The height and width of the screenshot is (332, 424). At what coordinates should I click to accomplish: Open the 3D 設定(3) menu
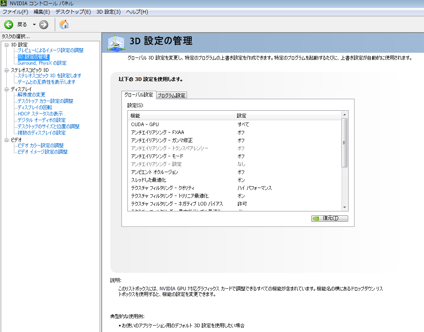[x=108, y=12]
